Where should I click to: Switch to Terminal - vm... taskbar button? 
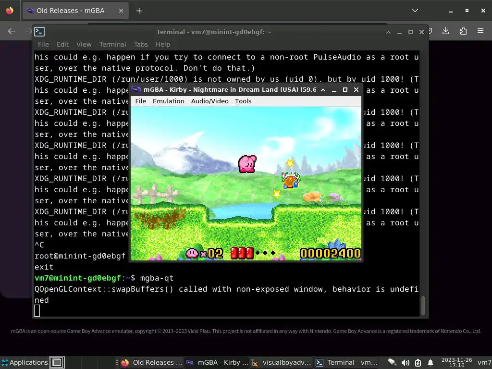click(x=346, y=362)
